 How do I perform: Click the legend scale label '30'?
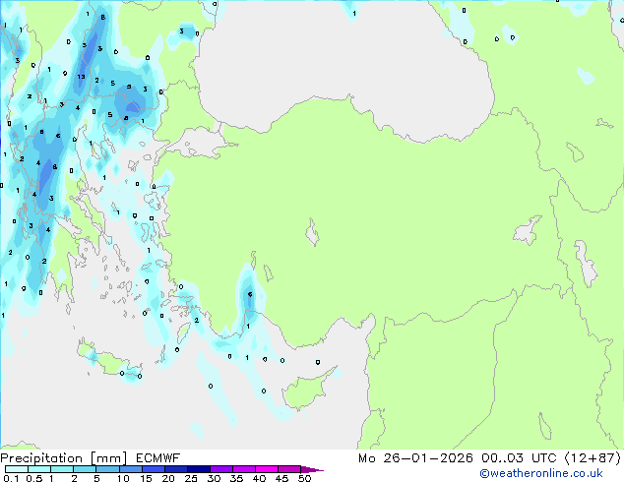coord(214,478)
